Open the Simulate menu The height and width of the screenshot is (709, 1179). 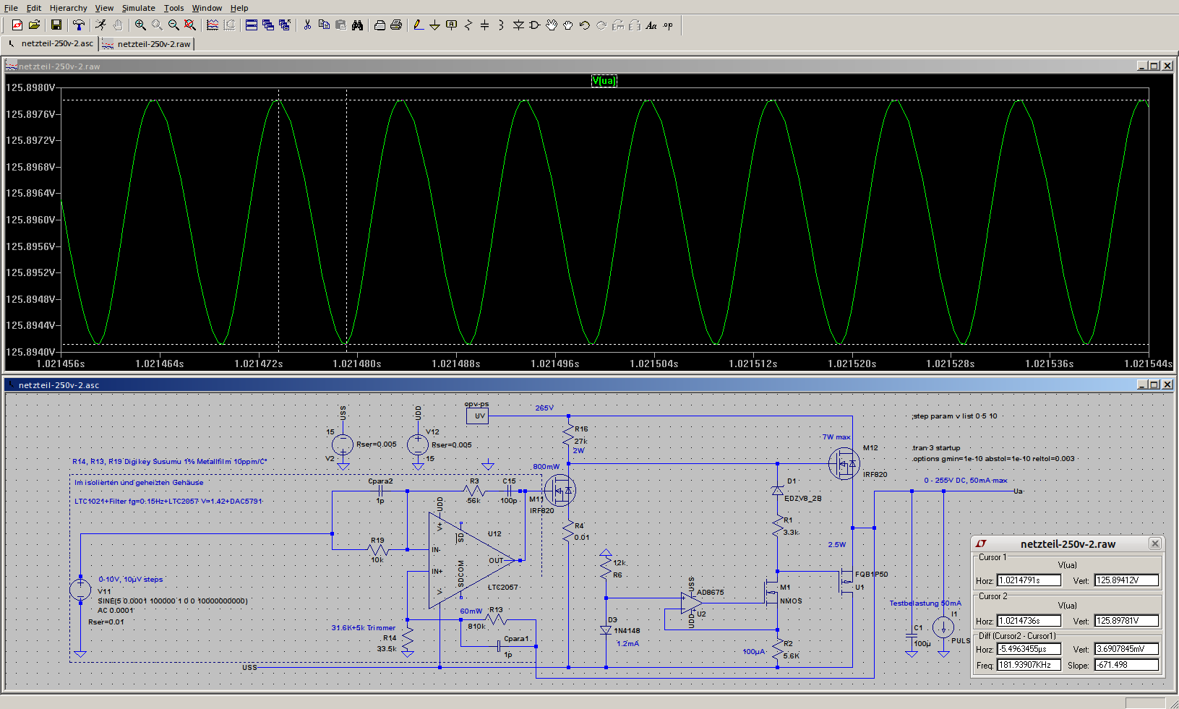138,8
